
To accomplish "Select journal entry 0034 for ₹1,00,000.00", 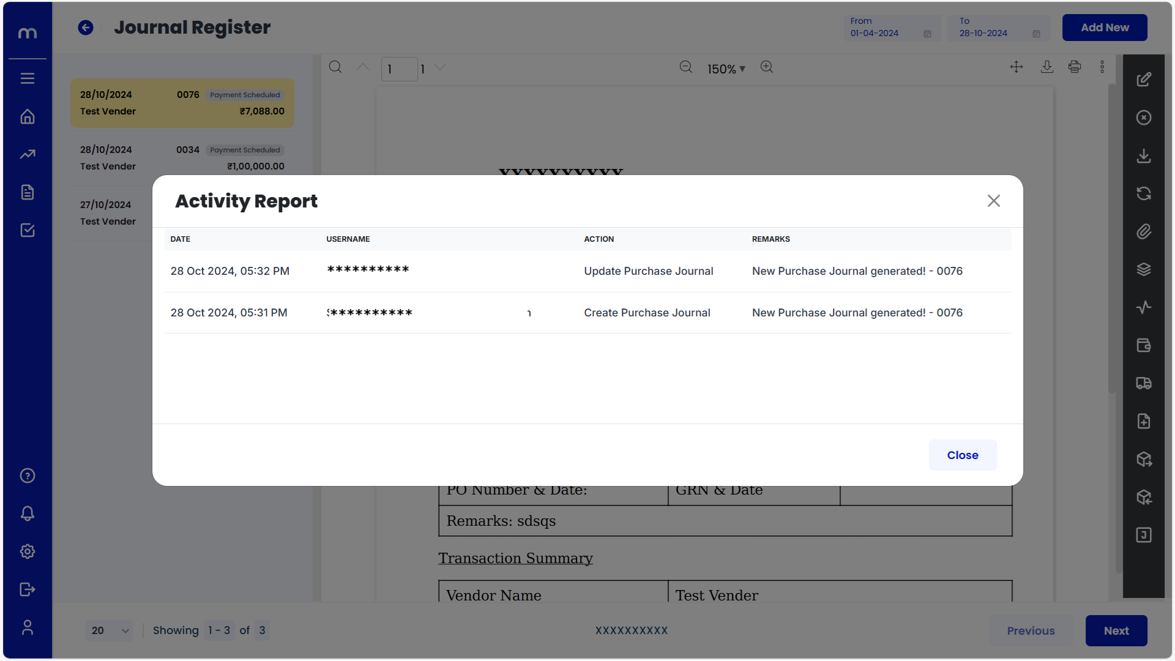I will (x=182, y=158).
